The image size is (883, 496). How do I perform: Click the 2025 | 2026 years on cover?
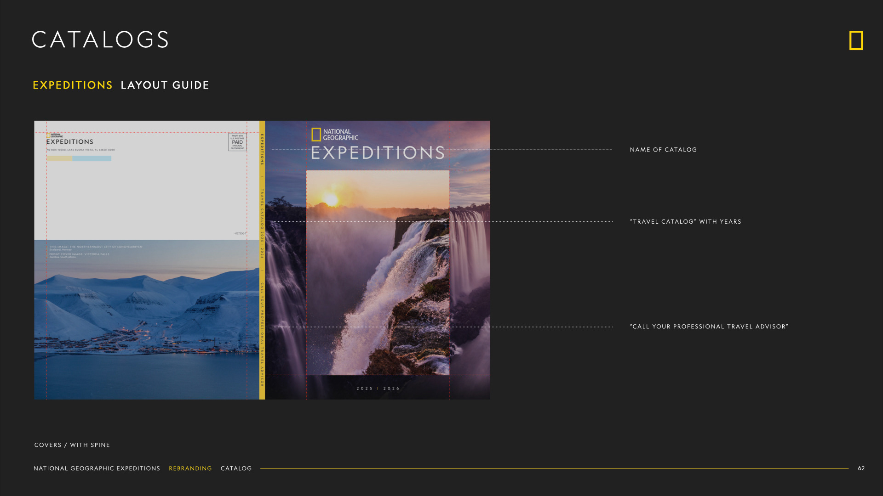tap(378, 389)
